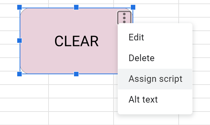Click the top-right corner selection handle
This screenshot has height=125, width=210.
point(133,7)
